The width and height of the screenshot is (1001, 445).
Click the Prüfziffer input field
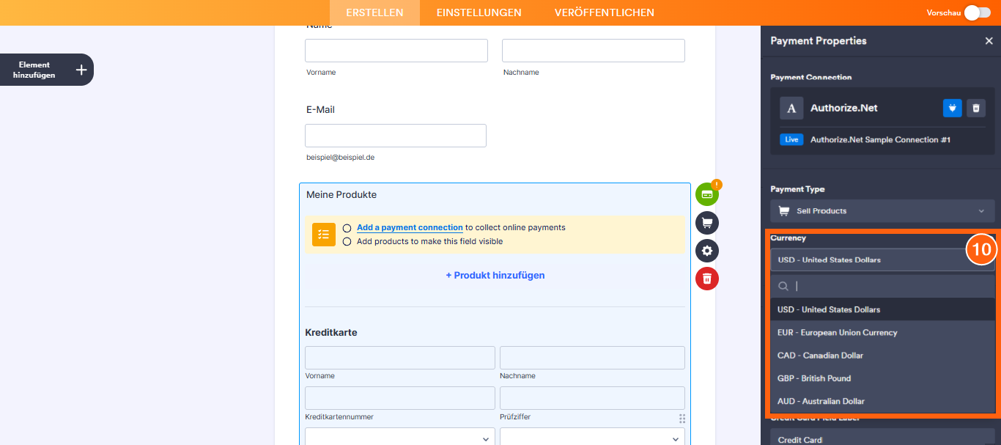(x=592, y=398)
